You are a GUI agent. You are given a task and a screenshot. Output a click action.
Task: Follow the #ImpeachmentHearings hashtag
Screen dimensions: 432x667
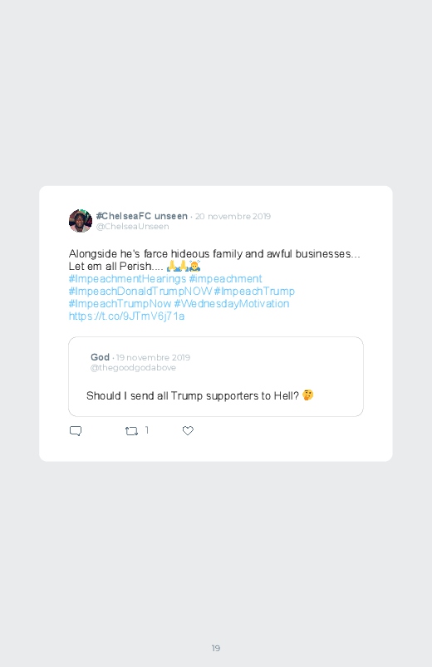click(127, 278)
